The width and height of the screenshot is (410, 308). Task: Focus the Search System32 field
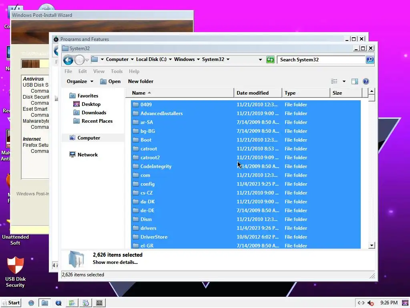322,60
